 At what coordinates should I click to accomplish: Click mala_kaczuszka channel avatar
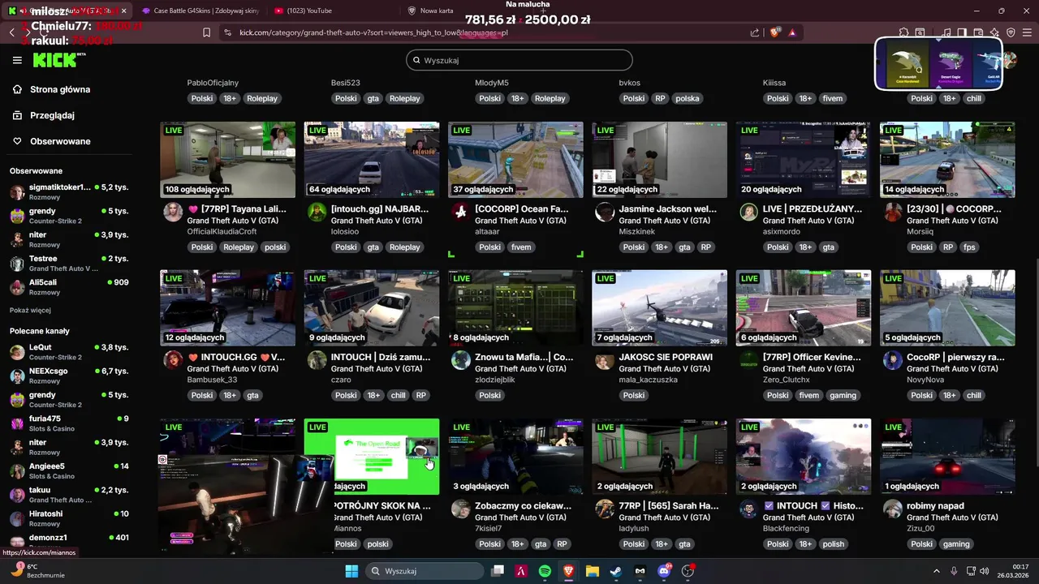[x=605, y=361]
